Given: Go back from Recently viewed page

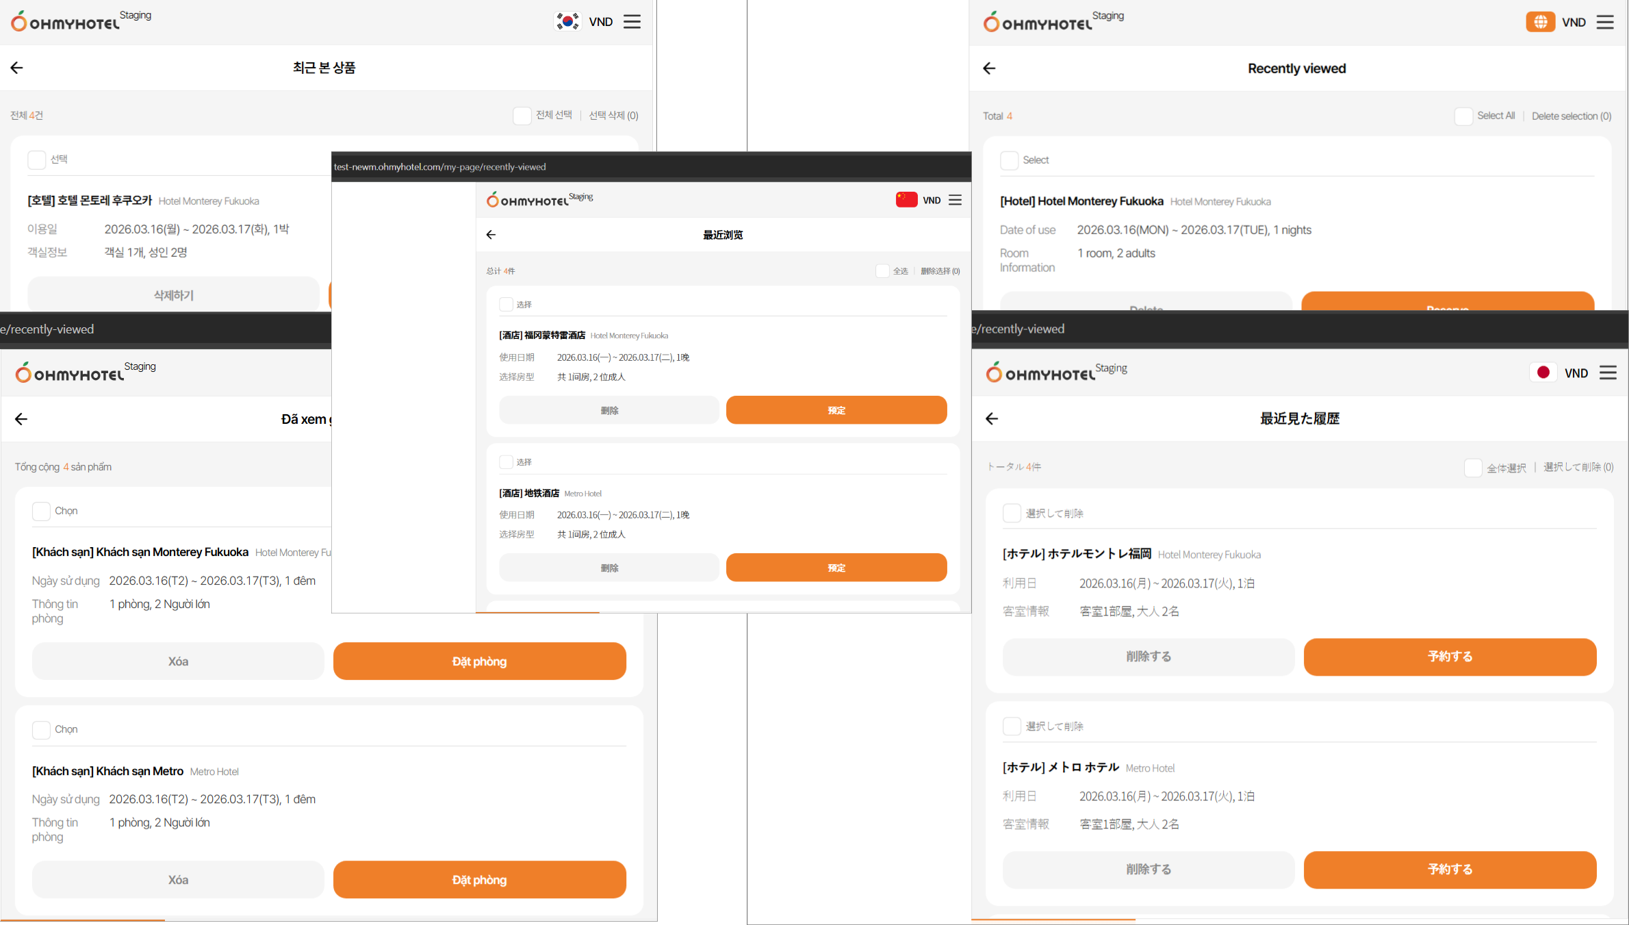Looking at the screenshot, I should (989, 68).
